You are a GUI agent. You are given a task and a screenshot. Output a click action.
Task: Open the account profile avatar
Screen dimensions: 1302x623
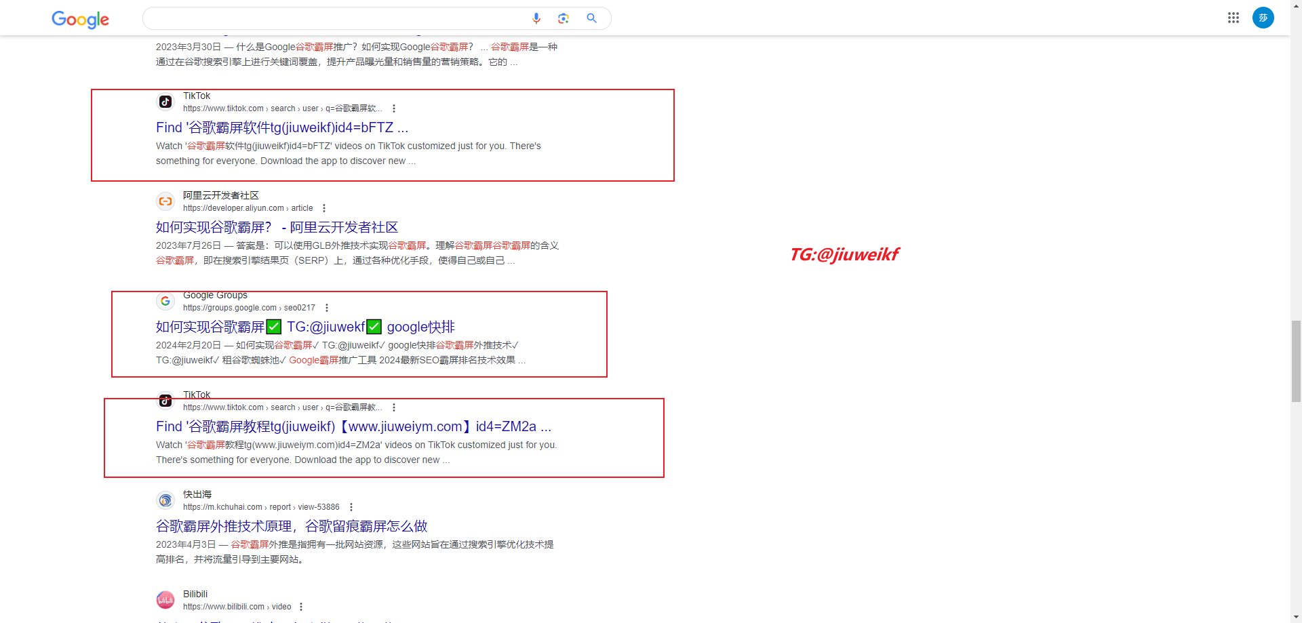point(1263,18)
